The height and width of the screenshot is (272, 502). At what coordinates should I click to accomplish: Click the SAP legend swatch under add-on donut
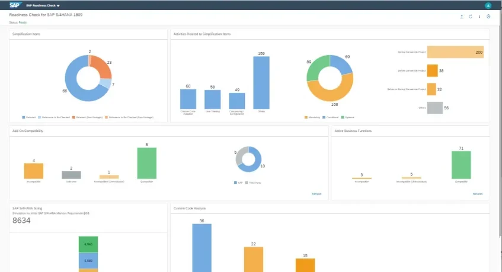(x=235, y=183)
